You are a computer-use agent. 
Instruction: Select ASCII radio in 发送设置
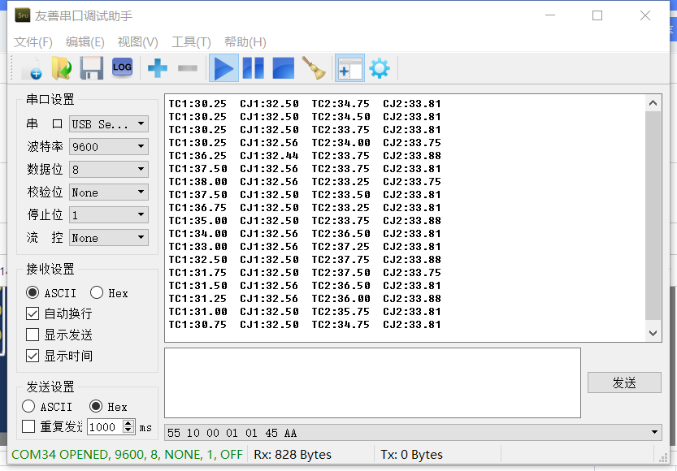click(x=29, y=407)
